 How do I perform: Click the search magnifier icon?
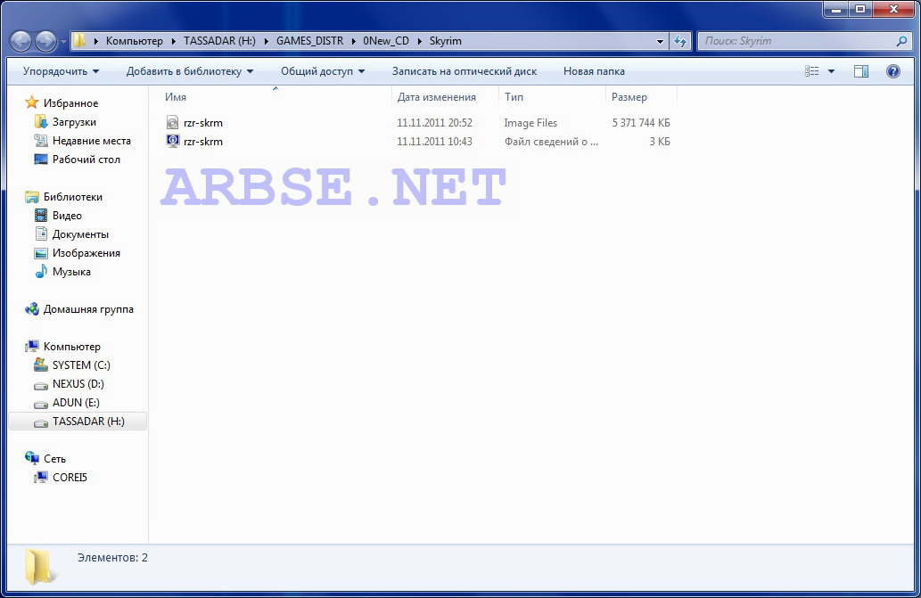point(902,41)
